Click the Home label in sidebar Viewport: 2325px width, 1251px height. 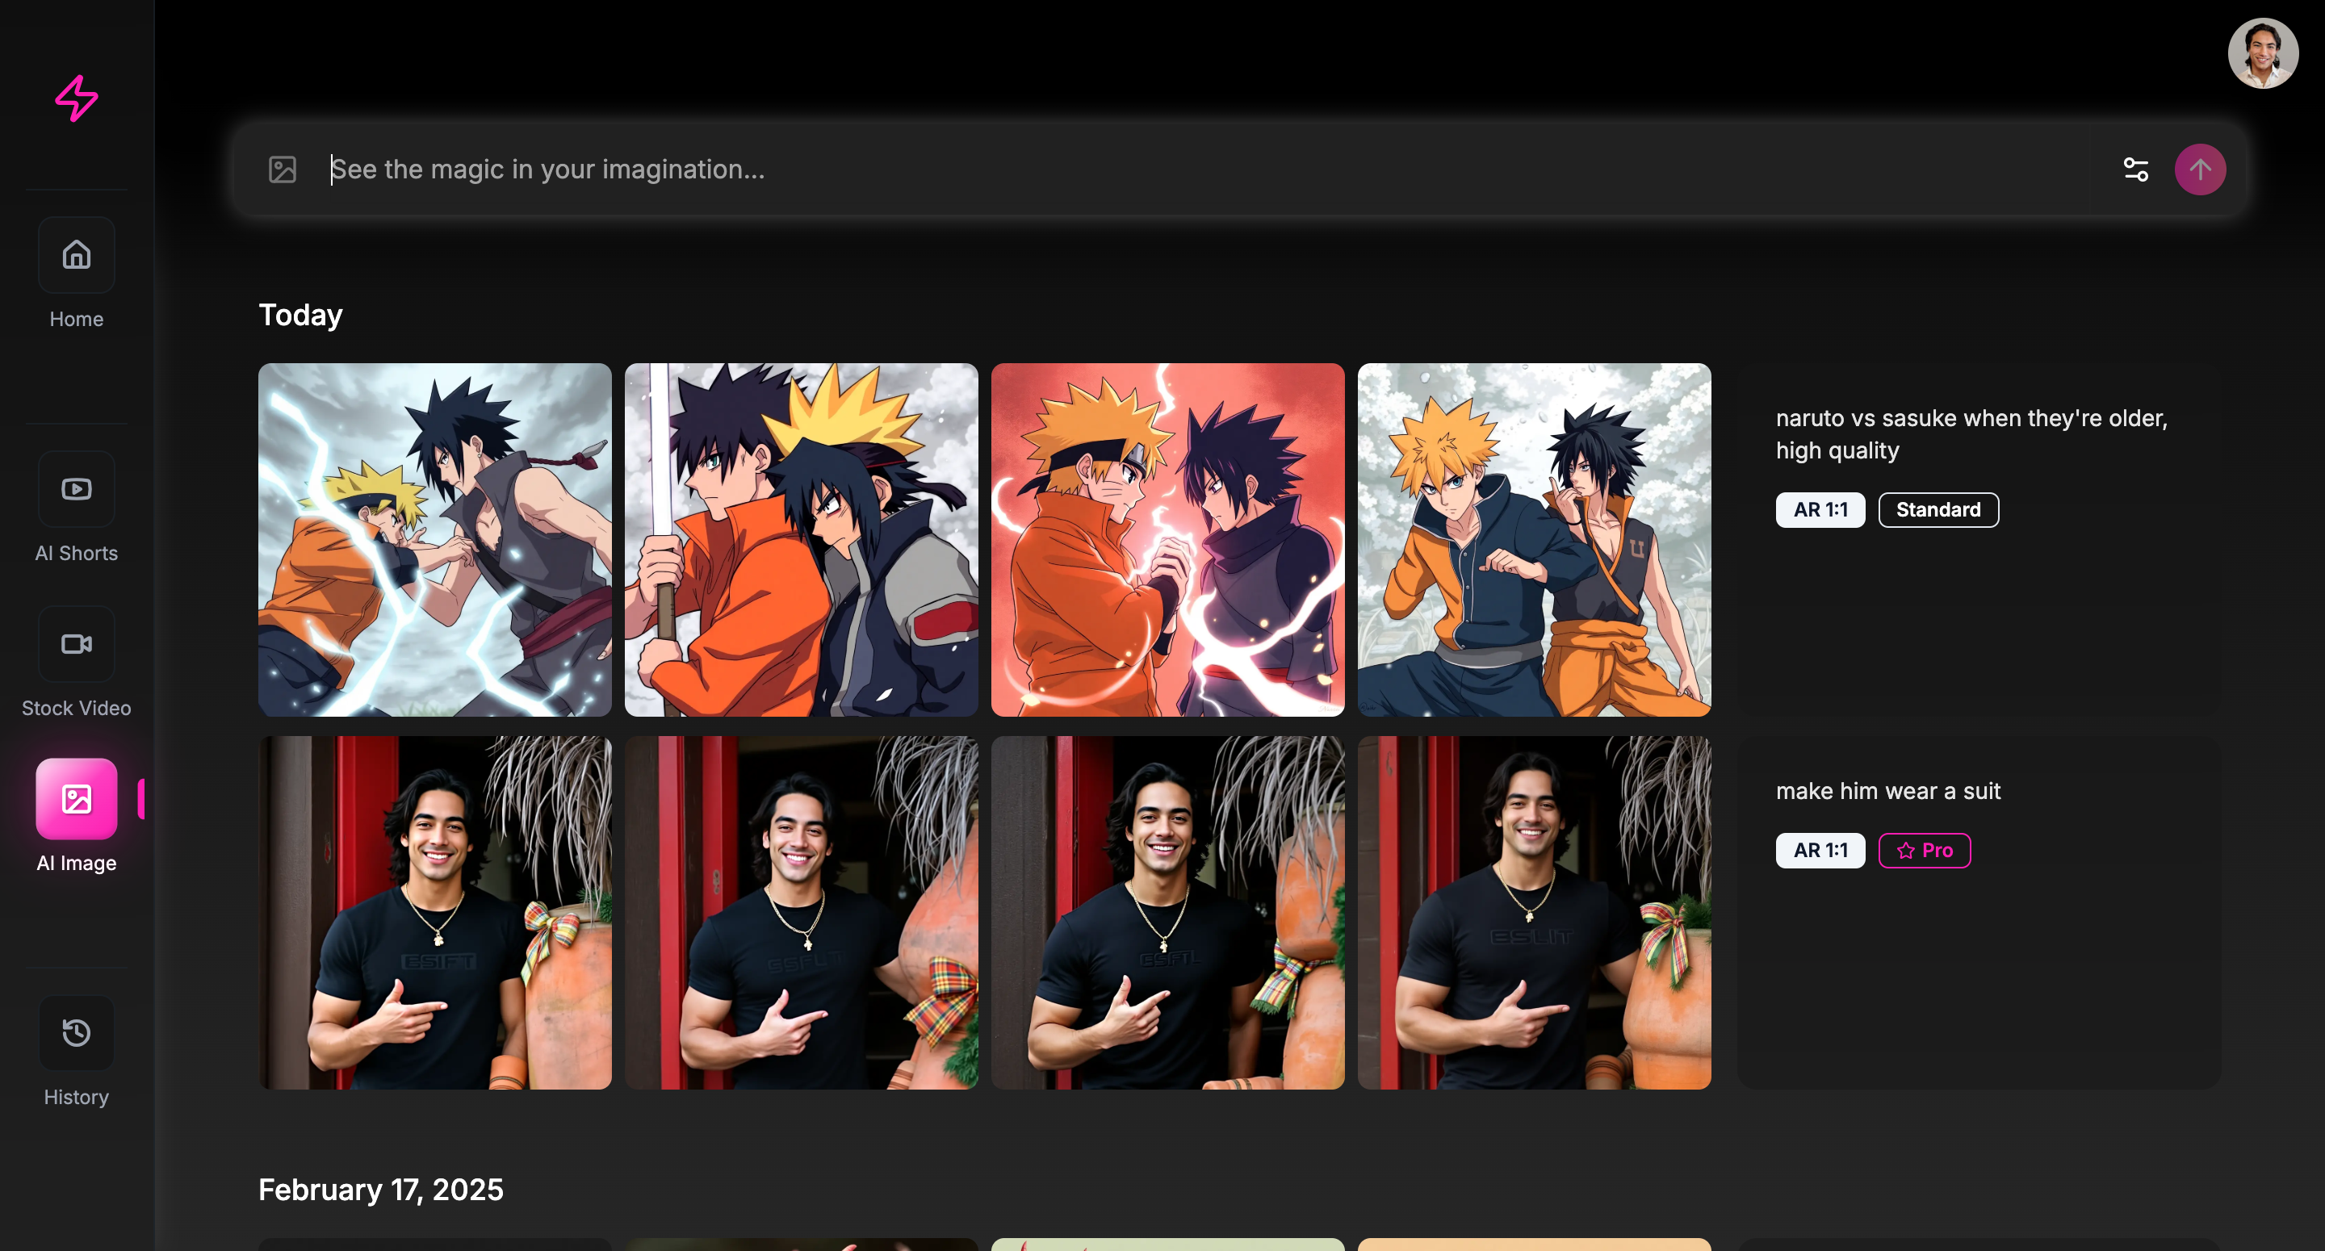click(77, 320)
